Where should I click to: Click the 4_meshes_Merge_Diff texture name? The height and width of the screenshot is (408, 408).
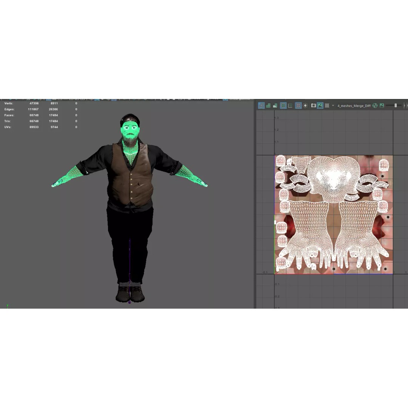[354, 106]
